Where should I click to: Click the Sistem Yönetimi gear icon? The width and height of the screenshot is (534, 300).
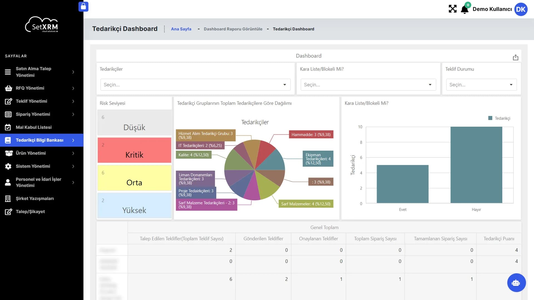click(x=8, y=166)
